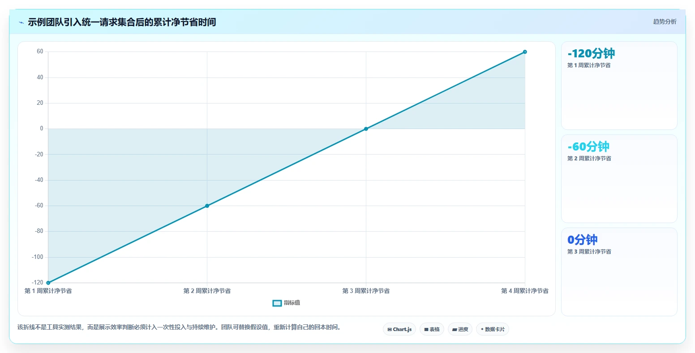Open the 0分钟 stat card
The width and height of the screenshot is (695, 353).
[619, 272]
